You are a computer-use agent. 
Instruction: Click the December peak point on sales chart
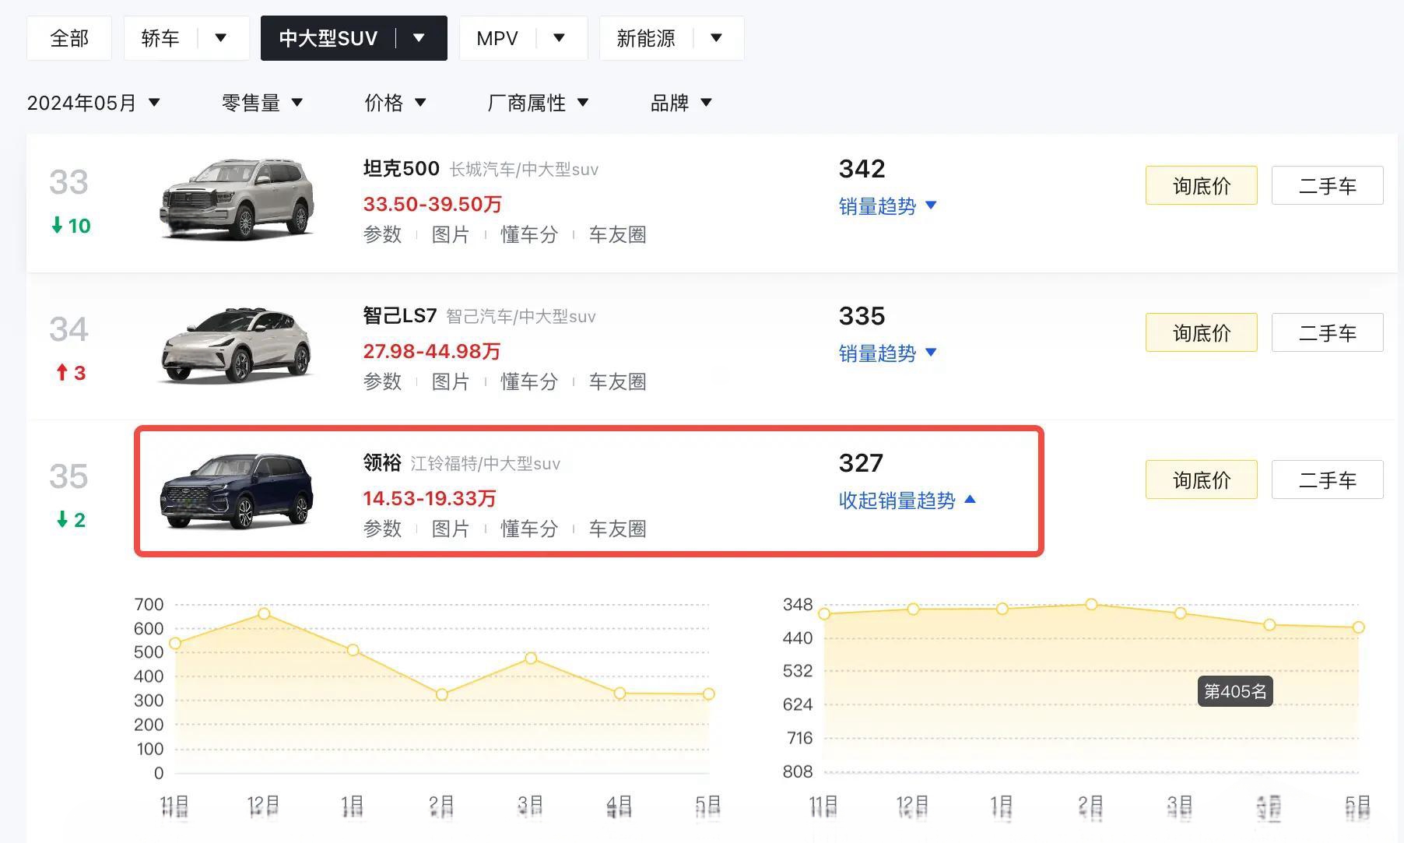(x=264, y=614)
